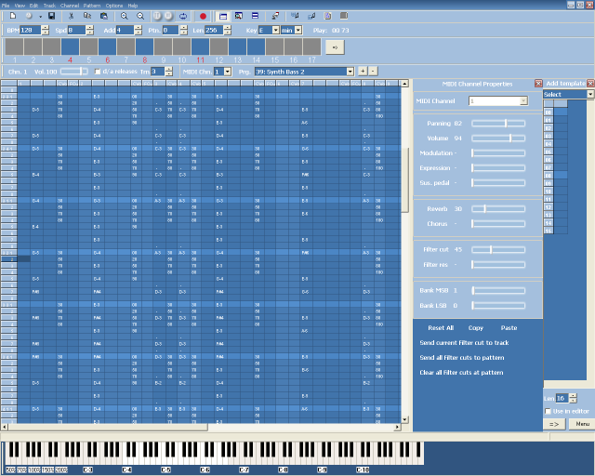Image resolution: width=595 pixels, height=476 pixels.
Task: Click the mixer note icon in toolbar
Action: [x=295, y=16]
